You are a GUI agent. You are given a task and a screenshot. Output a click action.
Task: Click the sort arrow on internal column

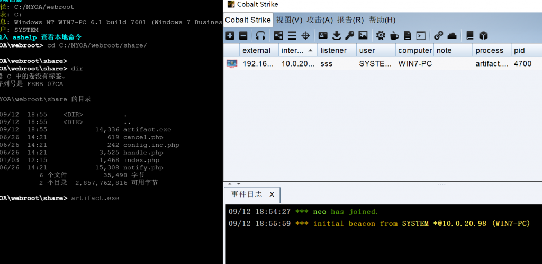310,50
